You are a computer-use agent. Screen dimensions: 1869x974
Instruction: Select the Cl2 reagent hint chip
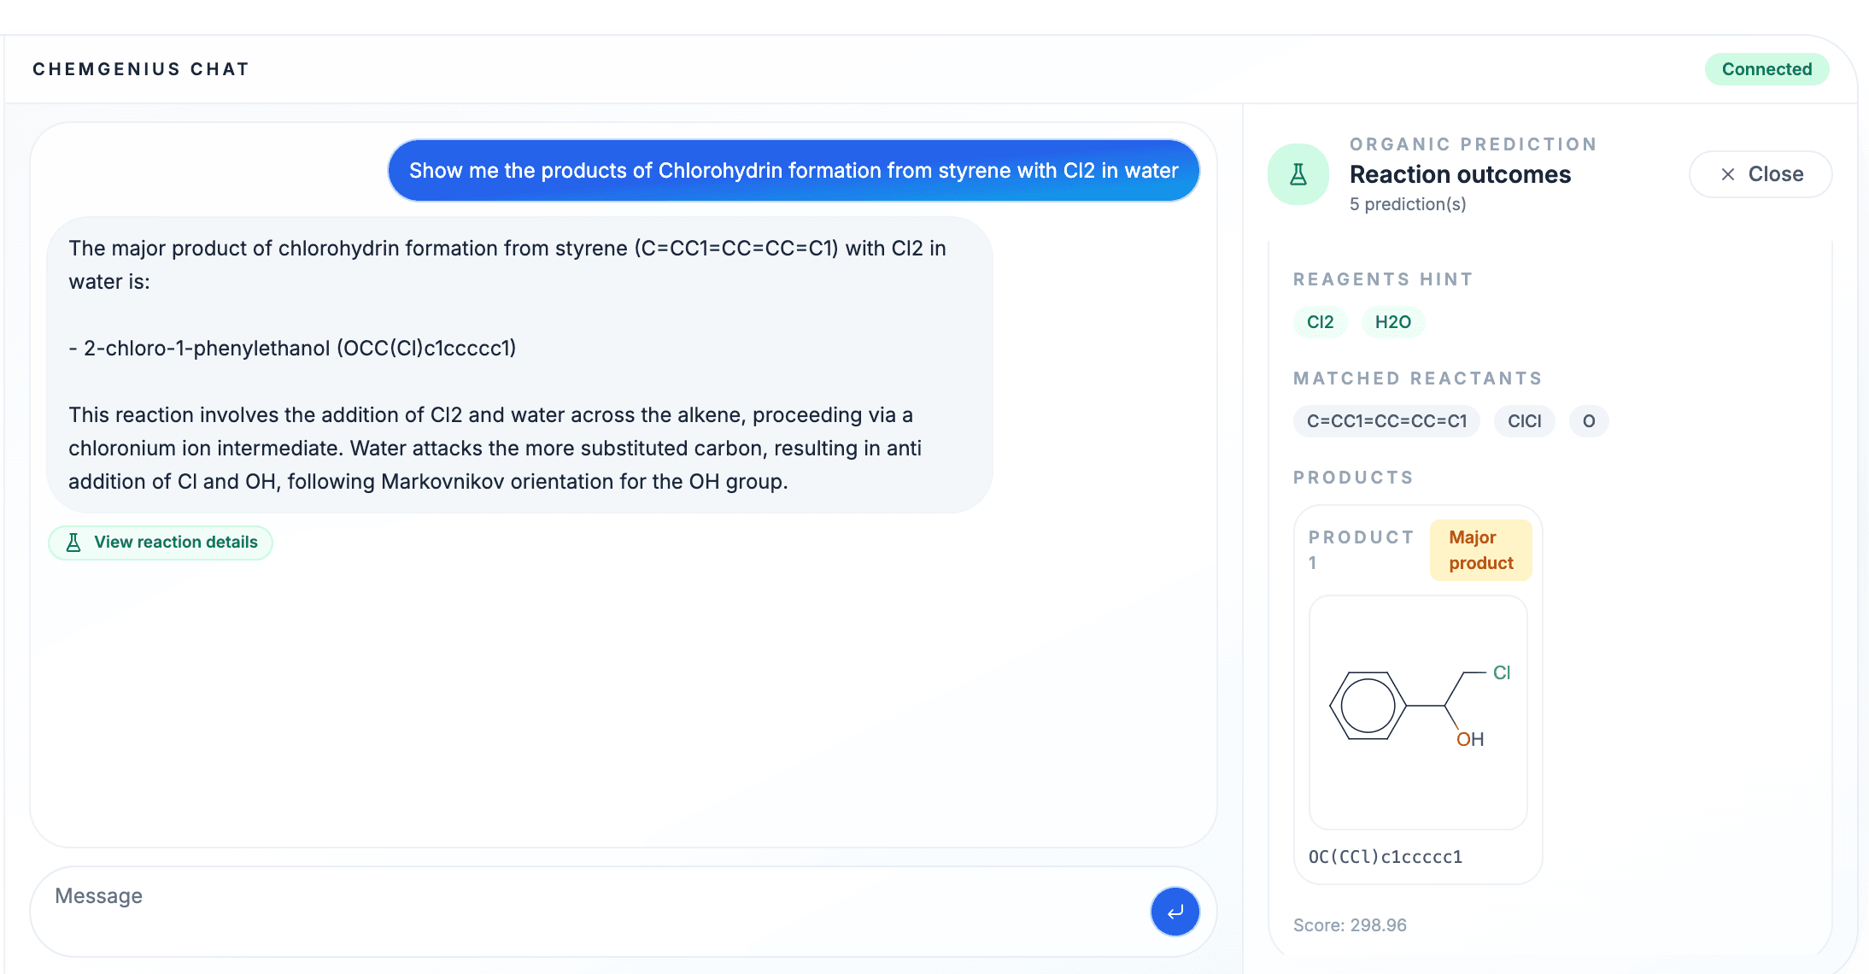[1320, 322]
